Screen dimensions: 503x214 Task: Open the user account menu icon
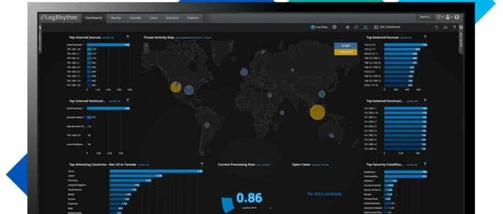[449, 17]
